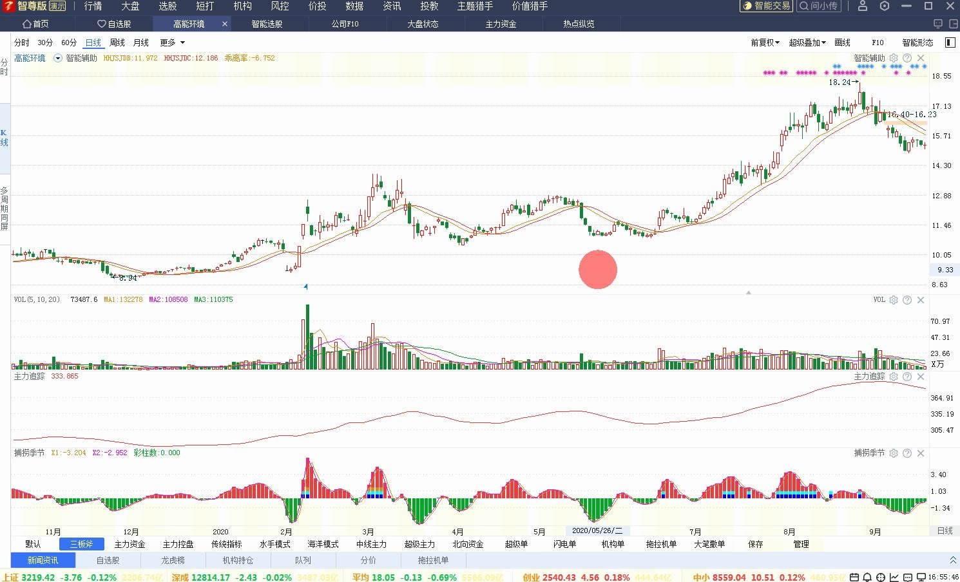The height and width of the screenshot is (582, 960).
Task: Select 分时 intraday period
Action: pos(22,42)
